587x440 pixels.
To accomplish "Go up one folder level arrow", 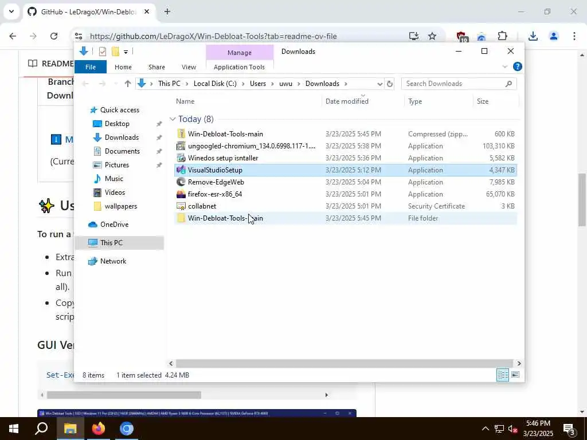I will [x=128, y=84].
